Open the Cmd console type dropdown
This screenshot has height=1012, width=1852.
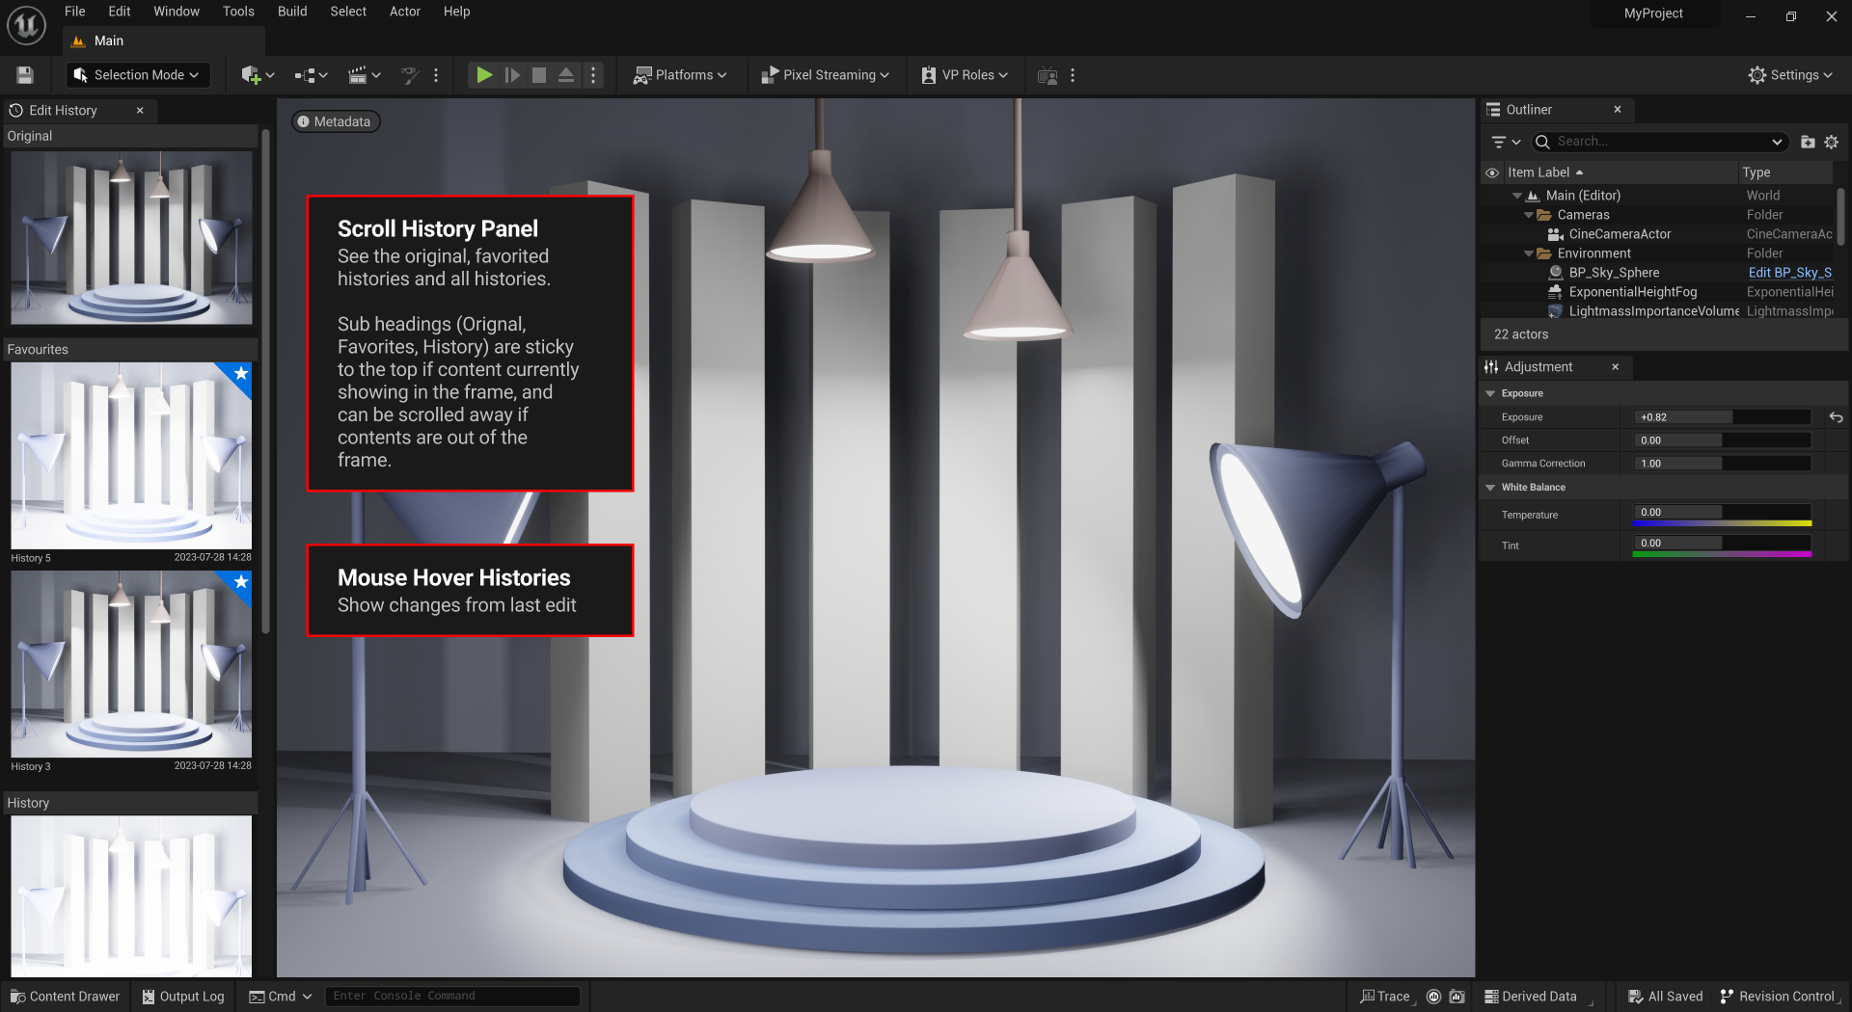(x=281, y=997)
